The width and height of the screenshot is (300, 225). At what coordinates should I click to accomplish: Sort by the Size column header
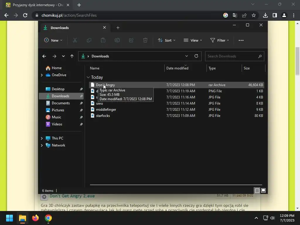(247, 68)
